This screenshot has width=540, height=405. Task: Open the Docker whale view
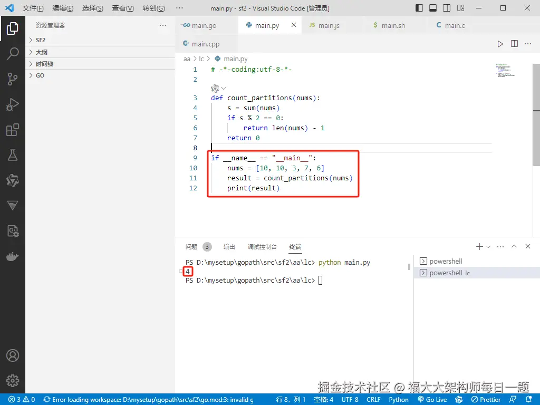[x=13, y=256]
